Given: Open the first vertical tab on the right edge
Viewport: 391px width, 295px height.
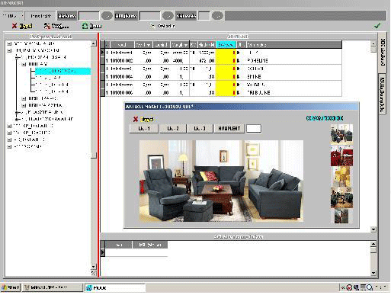Looking at the screenshot, I should (383, 53).
